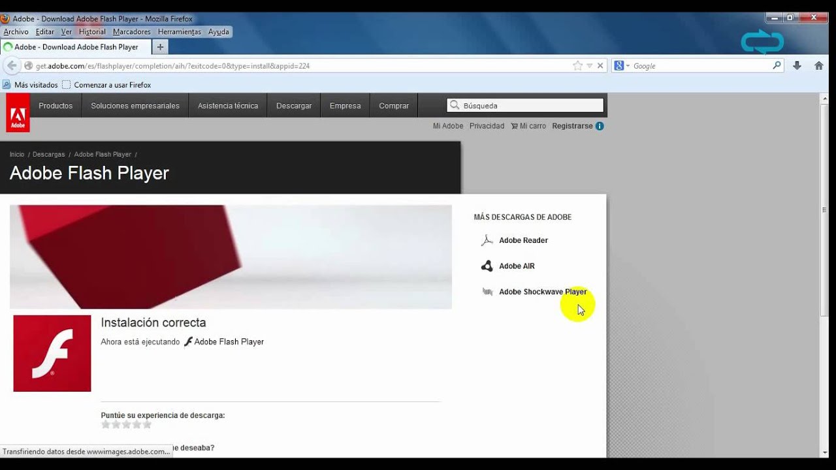Open the Historial menu
Image resolution: width=836 pixels, height=470 pixels.
click(x=92, y=31)
